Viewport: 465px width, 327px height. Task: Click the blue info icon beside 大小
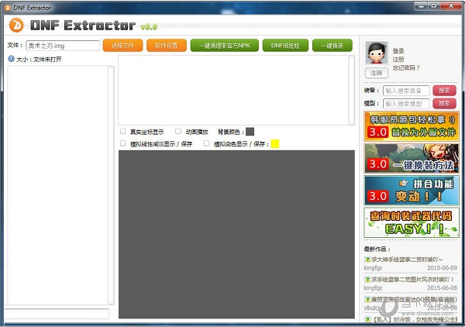(x=11, y=58)
